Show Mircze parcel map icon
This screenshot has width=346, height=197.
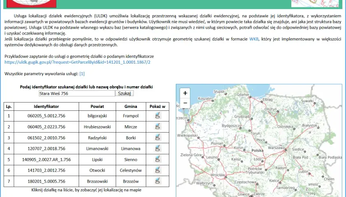[x=157, y=126]
